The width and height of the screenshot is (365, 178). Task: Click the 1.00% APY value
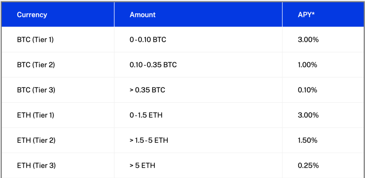point(307,65)
